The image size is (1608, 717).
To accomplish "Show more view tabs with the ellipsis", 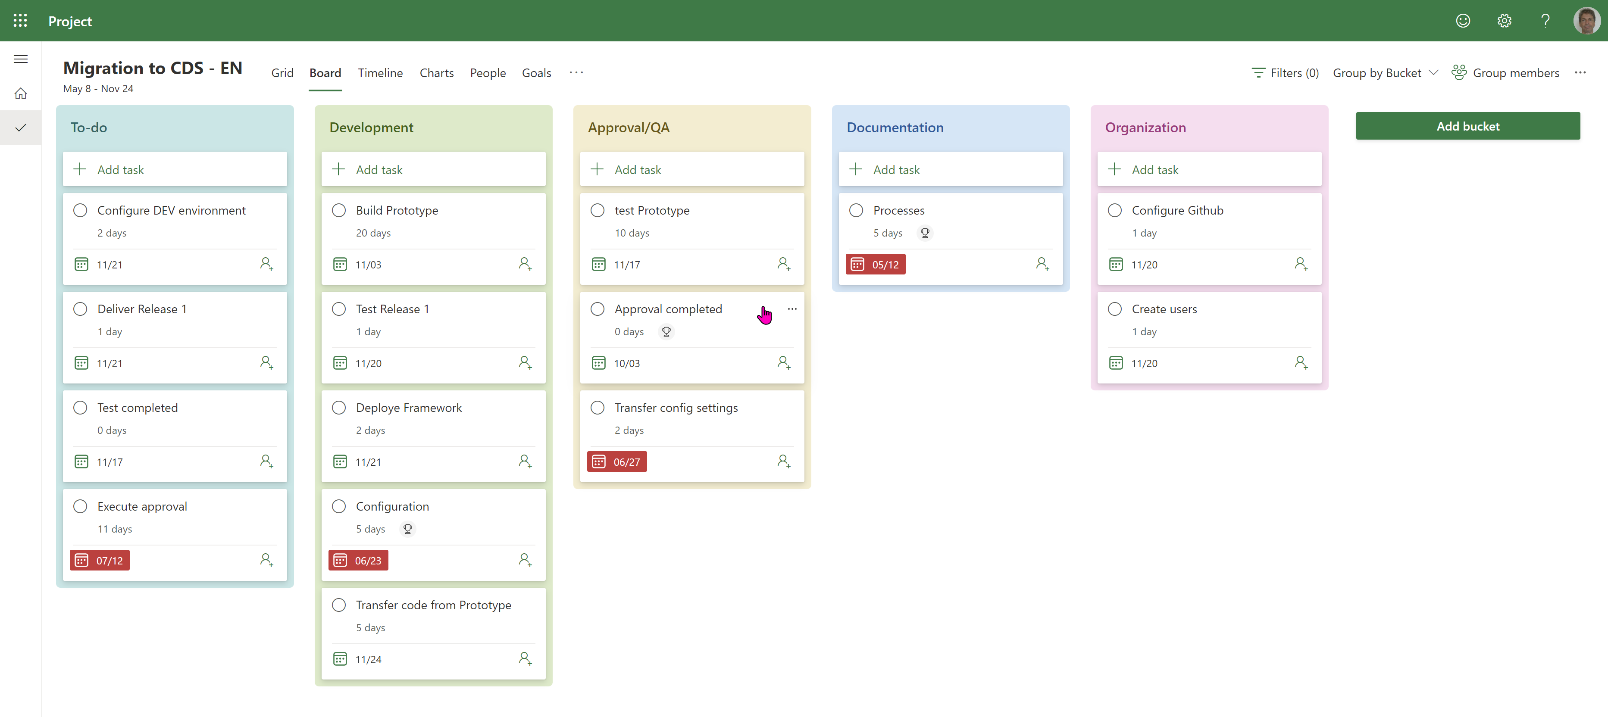I will [576, 72].
